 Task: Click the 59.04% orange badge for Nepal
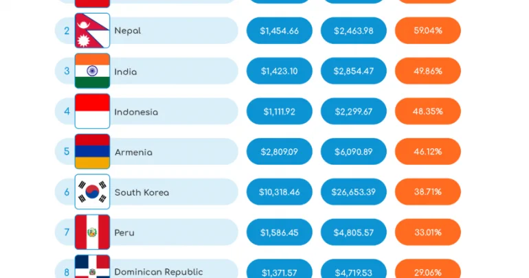tap(428, 31)
